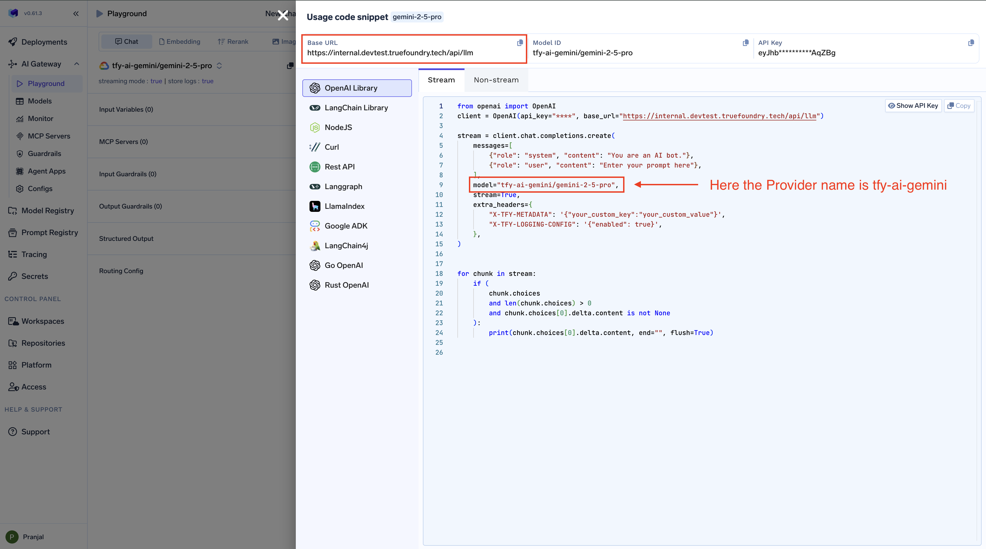Click the Base URL field
Image resolution: width=986 pixels, height=549 pixels.
pos(414,49)
